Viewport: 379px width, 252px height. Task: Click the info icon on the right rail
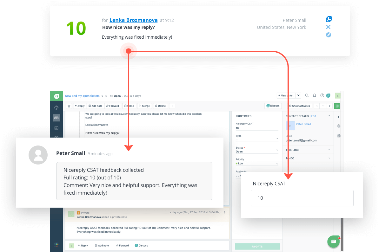point(339,116)
